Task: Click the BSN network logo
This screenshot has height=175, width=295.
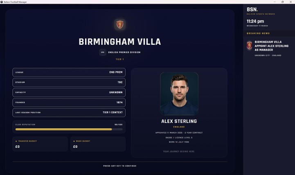Action: 252,9
